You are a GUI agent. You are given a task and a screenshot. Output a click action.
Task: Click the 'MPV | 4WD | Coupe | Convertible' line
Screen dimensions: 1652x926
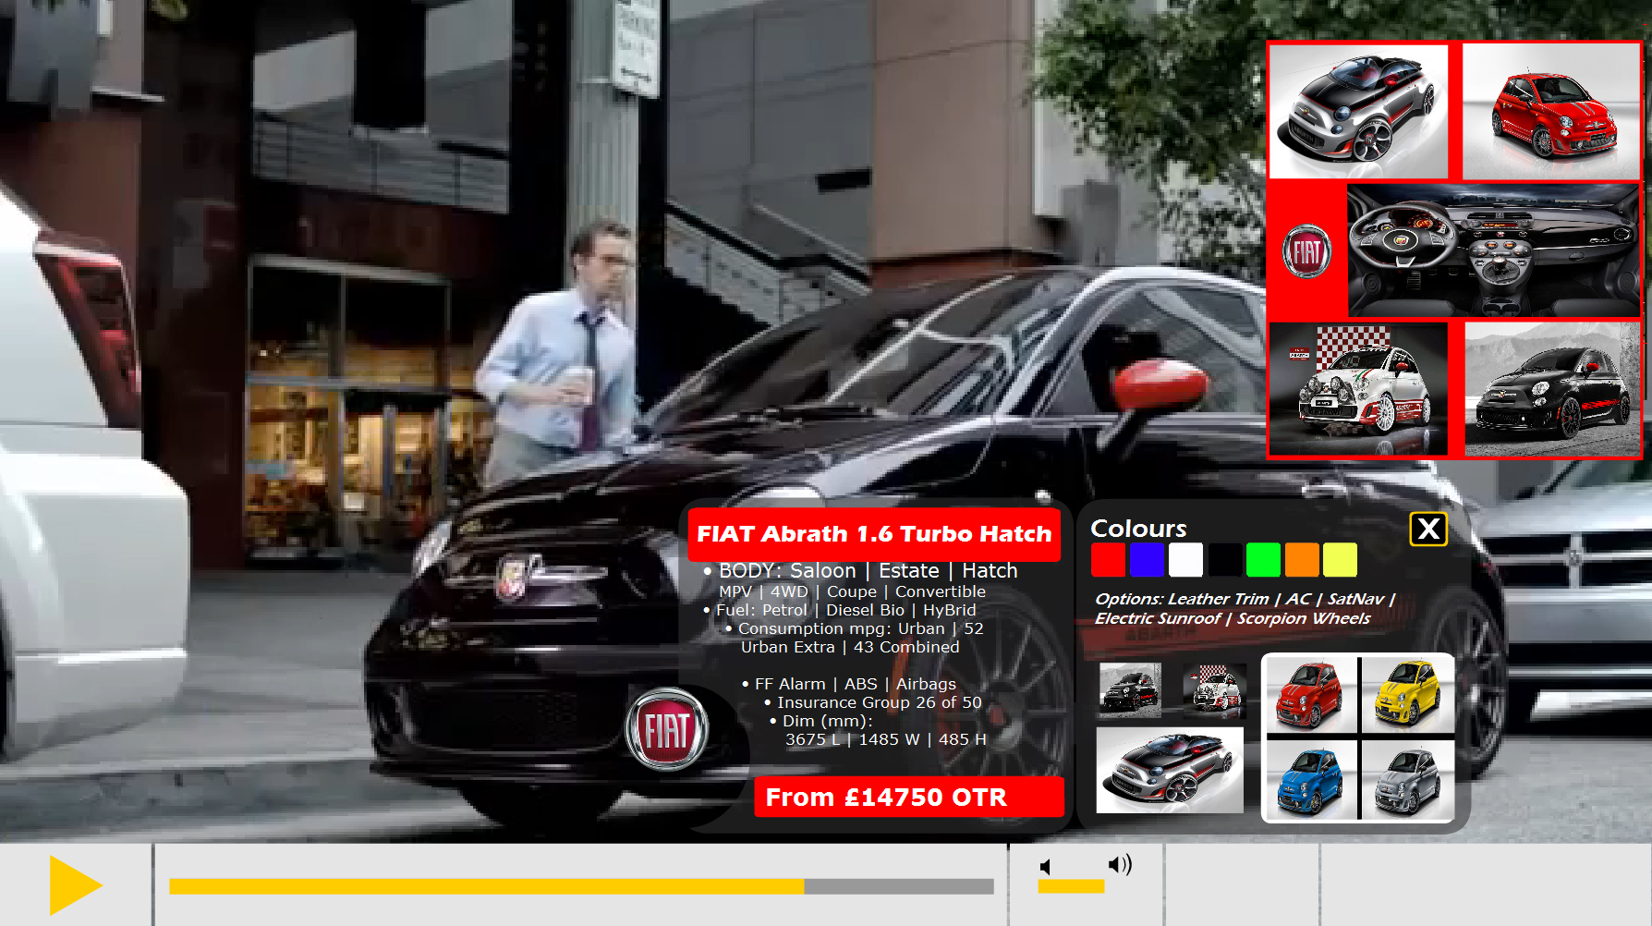(852, 591)
